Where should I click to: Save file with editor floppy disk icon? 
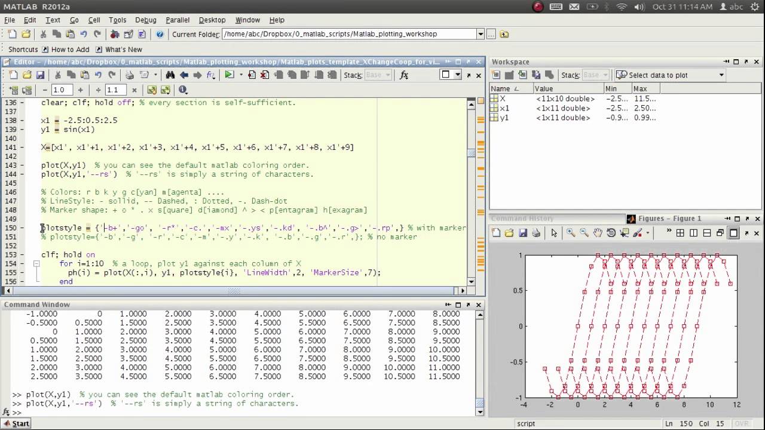click(40, 75)
